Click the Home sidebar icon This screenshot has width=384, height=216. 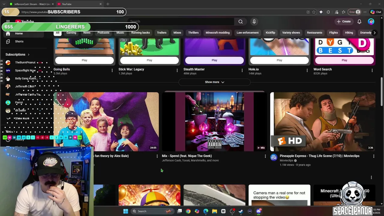8,33
